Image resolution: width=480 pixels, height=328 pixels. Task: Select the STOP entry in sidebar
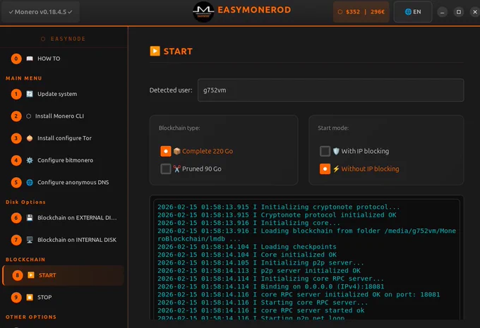pos(64,297)
